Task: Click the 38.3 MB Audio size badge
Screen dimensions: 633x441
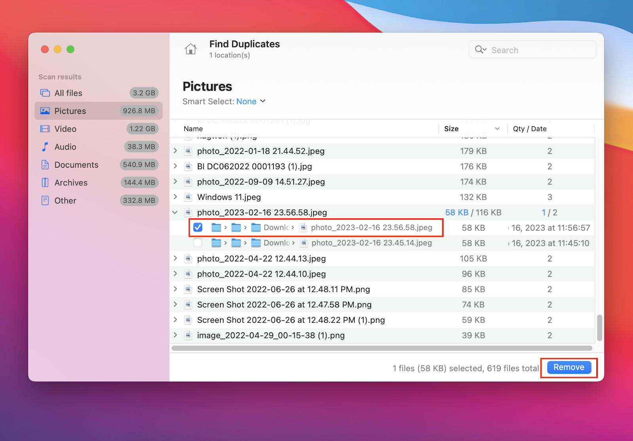Action: (141, 147)
